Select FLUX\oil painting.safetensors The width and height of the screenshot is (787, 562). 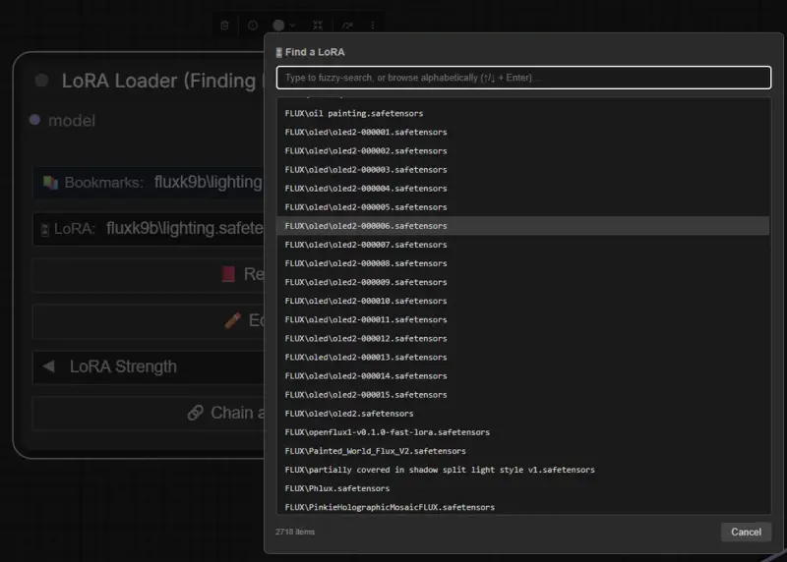click(x=523, y=113)
